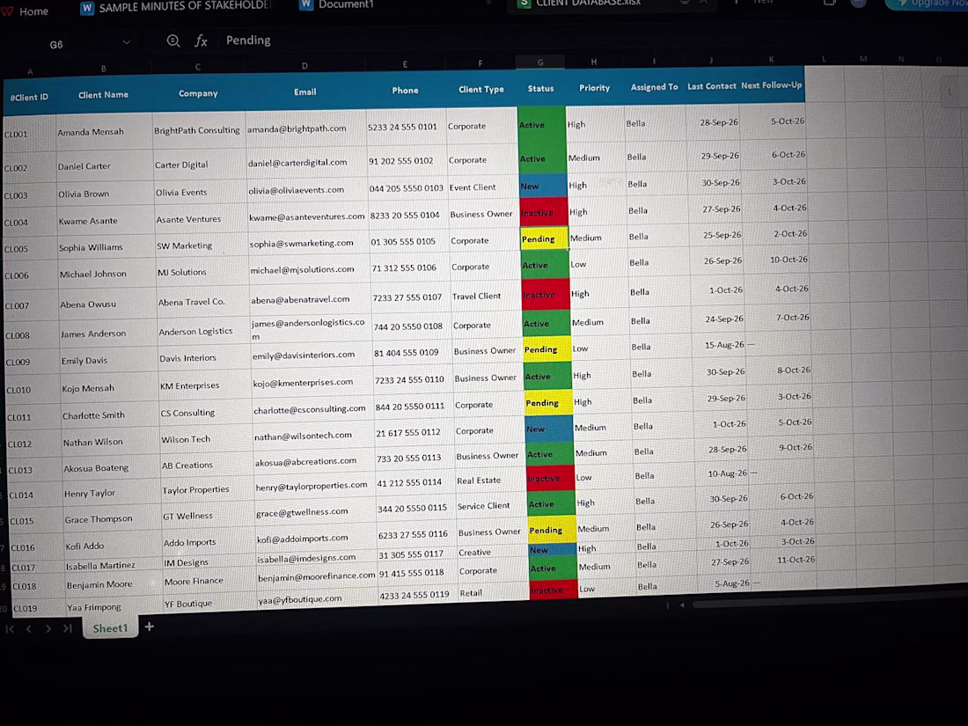Select the Sheet1 sheet tab
The height and width of the screenshot is (726, 968).
click(110, 627)
